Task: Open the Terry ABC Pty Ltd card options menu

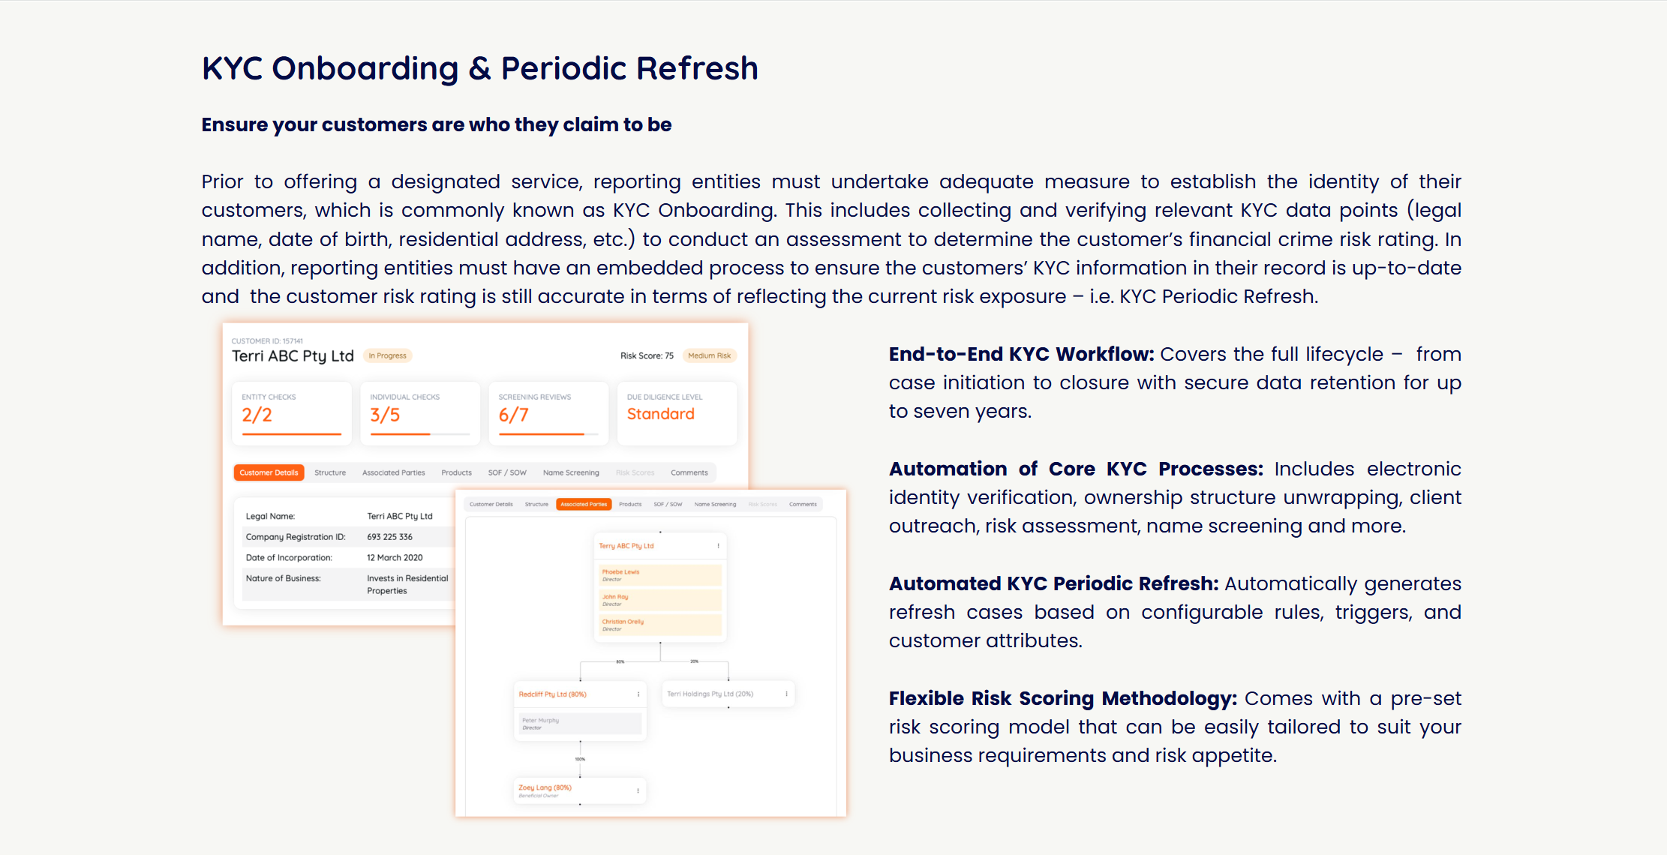Action: [x=718, y=546]
